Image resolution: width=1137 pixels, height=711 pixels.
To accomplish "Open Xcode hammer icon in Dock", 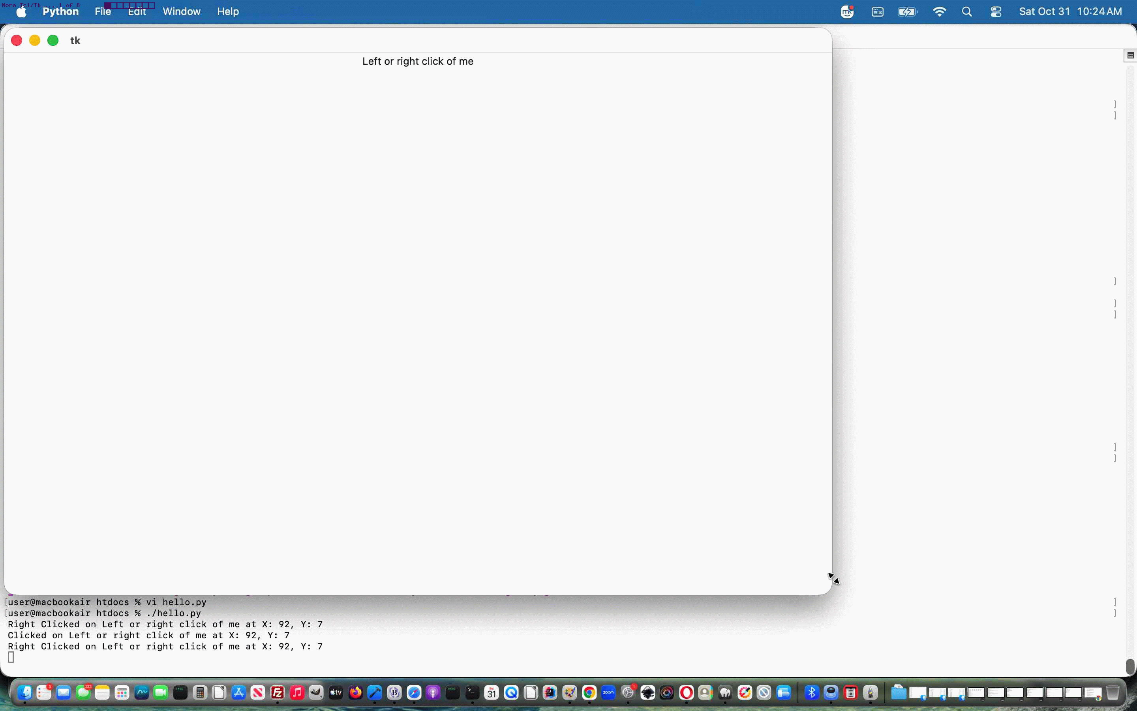I will [x=375, y=692].
